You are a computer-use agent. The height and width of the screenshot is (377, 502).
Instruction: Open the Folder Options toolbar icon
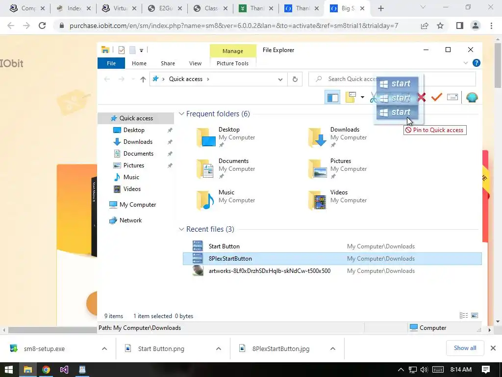(351, 98)
